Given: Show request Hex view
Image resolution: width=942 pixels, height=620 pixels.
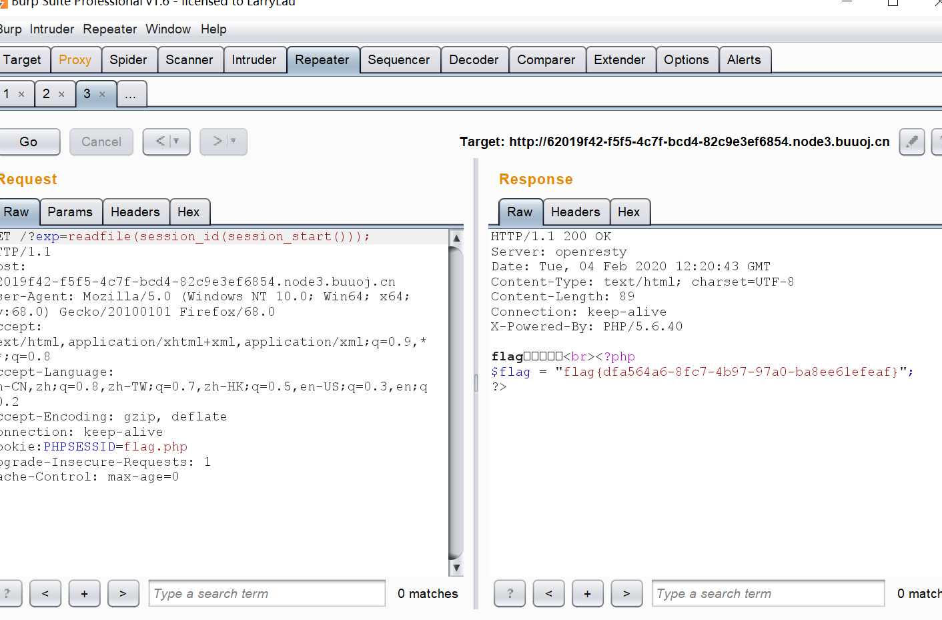Looking at the screenshot, I should (189, 212).
